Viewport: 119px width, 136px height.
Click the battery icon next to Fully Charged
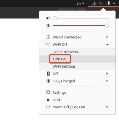click(x=48, y=81)
